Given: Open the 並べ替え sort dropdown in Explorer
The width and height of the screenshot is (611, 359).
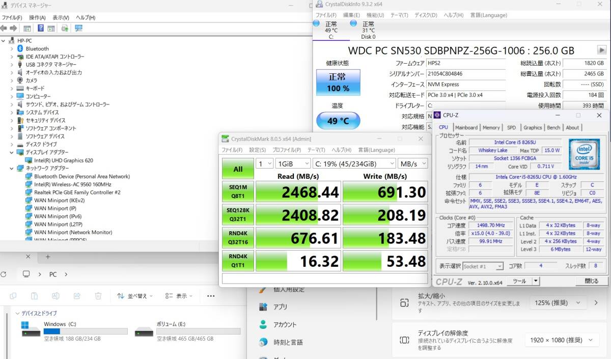Looking at the screenshot, I should (x=135, y=296).
